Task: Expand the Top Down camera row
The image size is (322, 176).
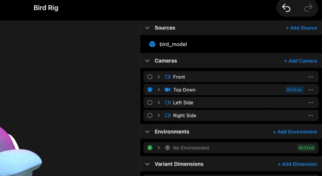Action: (159, 90)
